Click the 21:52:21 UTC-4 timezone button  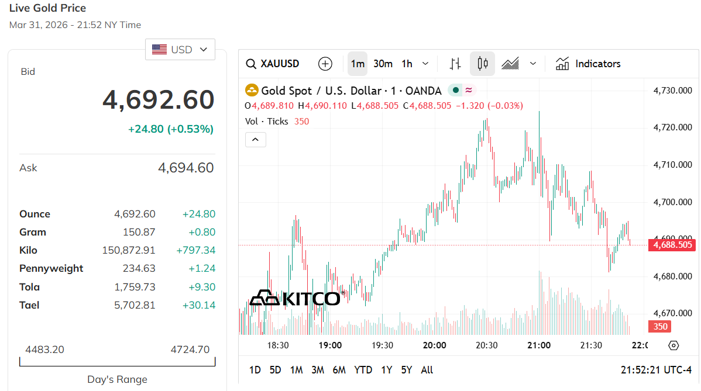[656, 370]
